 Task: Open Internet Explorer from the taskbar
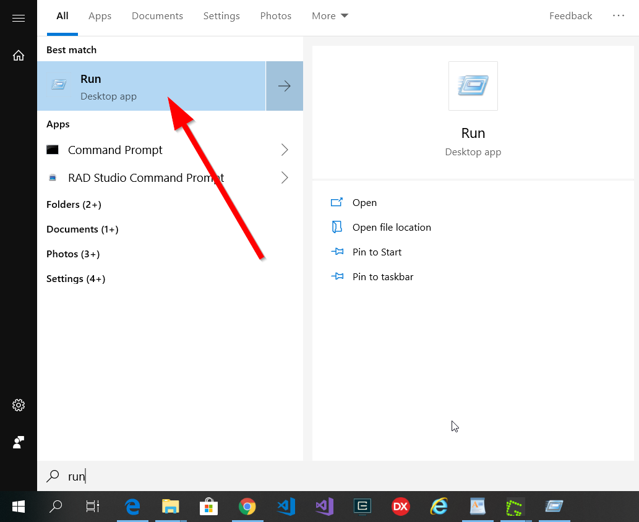coord(439,507)
